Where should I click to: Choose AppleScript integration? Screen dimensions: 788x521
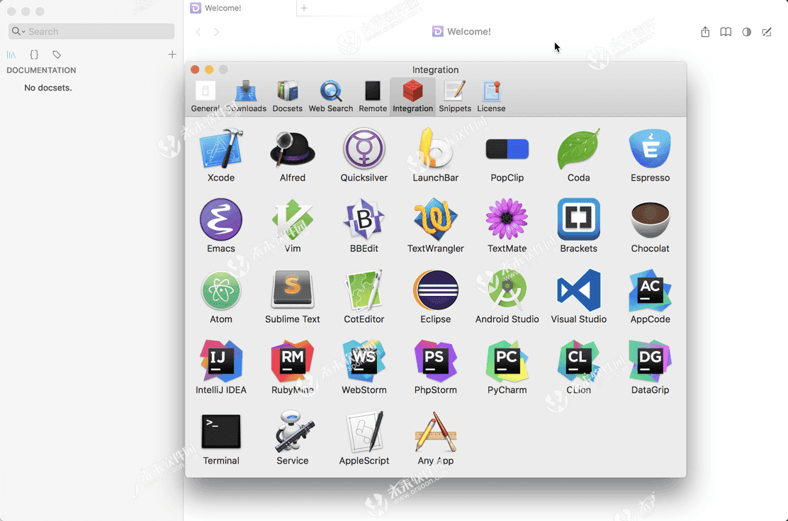(x=364, y=432)
